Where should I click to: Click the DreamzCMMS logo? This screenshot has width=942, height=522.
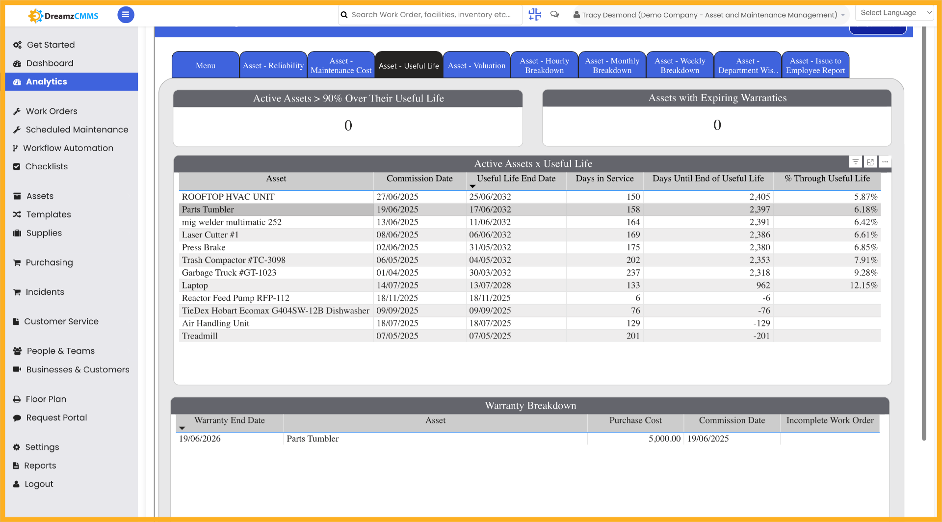point(62,15)
